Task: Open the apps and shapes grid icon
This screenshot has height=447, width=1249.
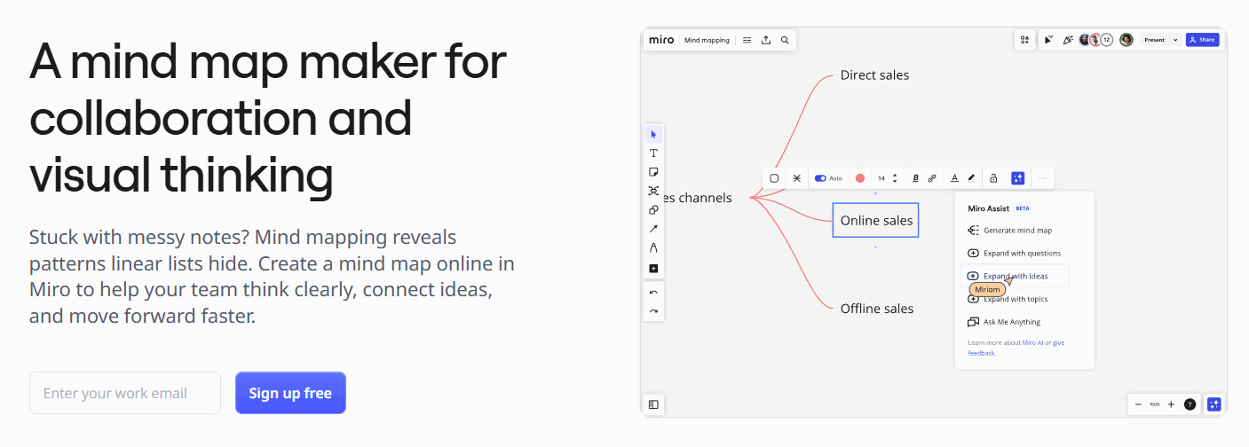Action: pos(1025,40)
